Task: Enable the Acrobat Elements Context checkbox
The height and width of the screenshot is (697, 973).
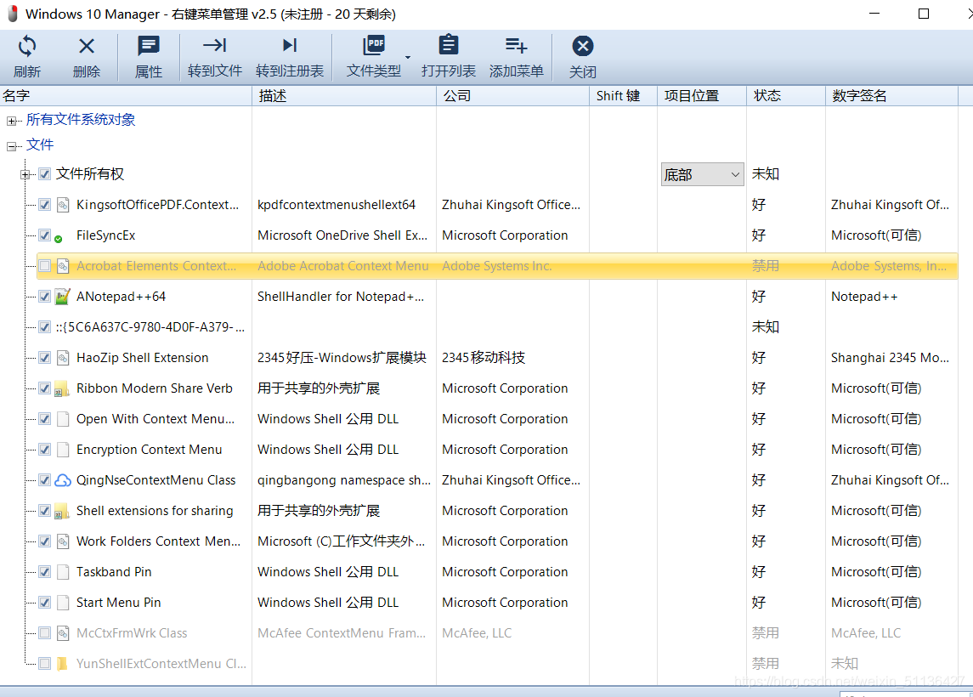Action: 45,266
